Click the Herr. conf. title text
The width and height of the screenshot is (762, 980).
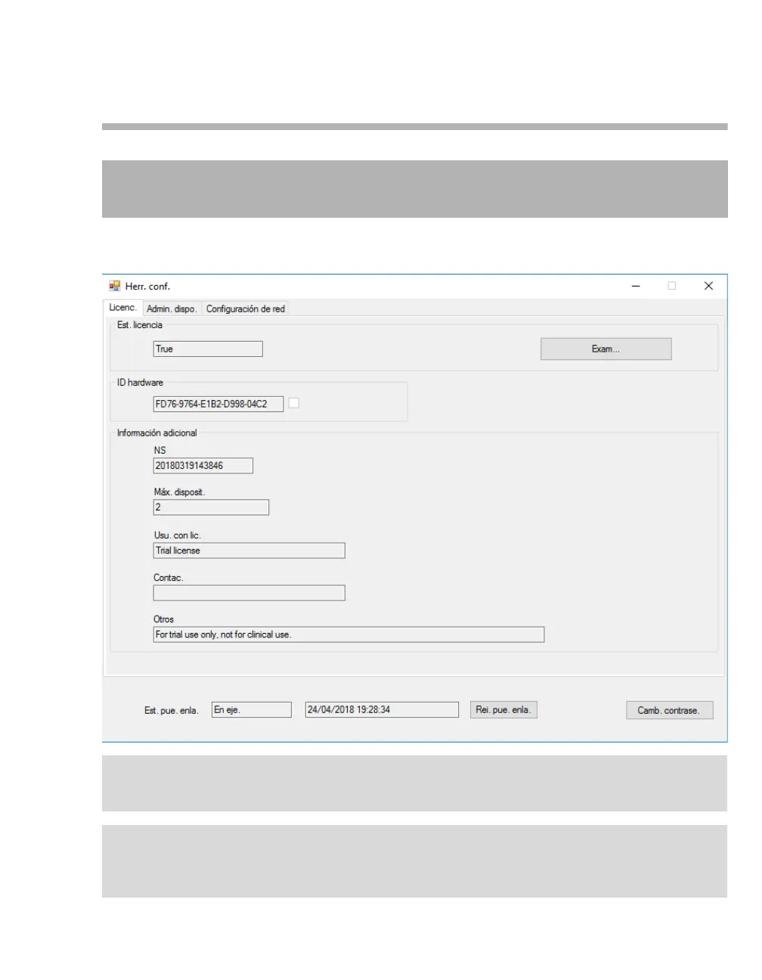pos(147,286)
